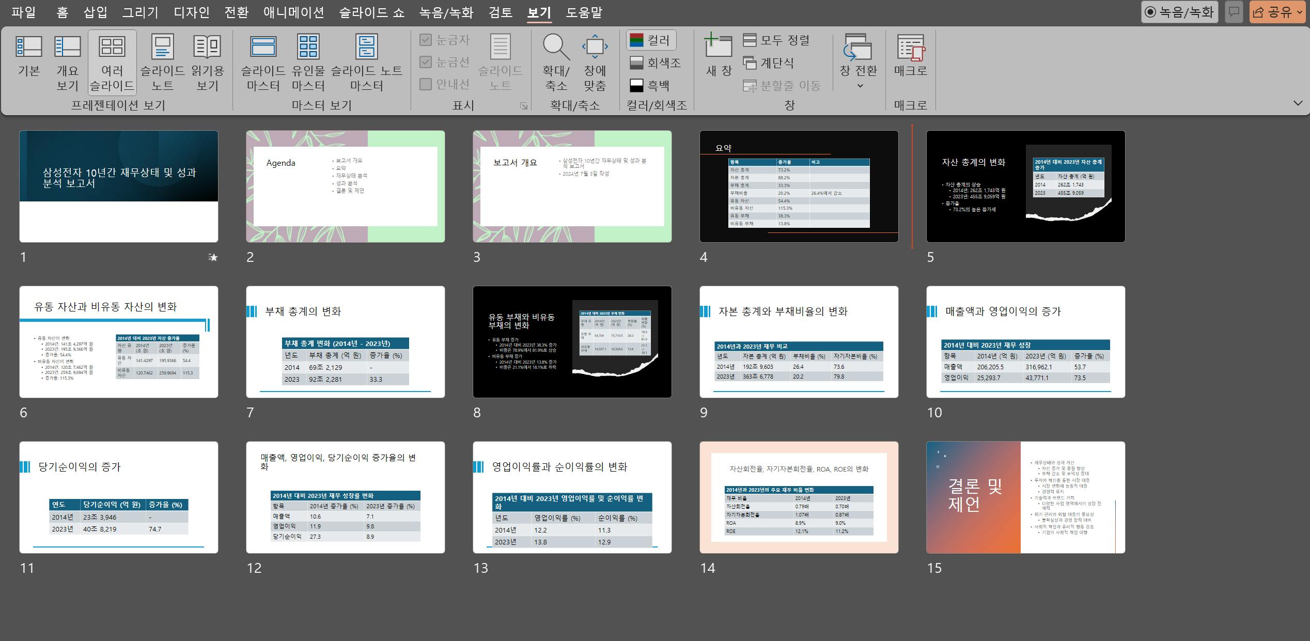Click 녹음/녹화 record button top right
1310x641 pixels.
pyautogui.click(x=1179, y=12)
